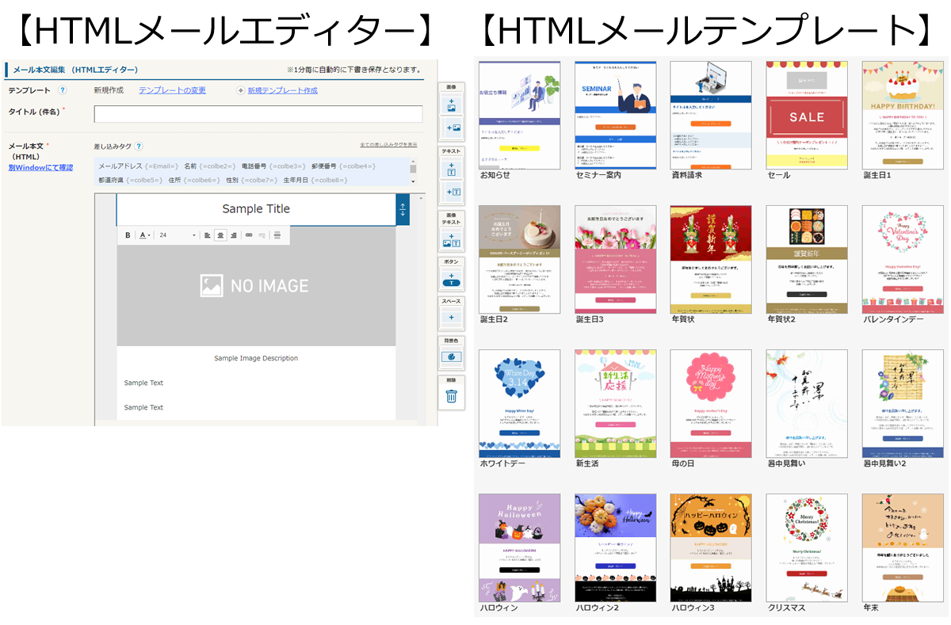Viewport: 951px width, 625px height.
Task: Add image block beside (画像 second icon)
Action: point(451,128)
